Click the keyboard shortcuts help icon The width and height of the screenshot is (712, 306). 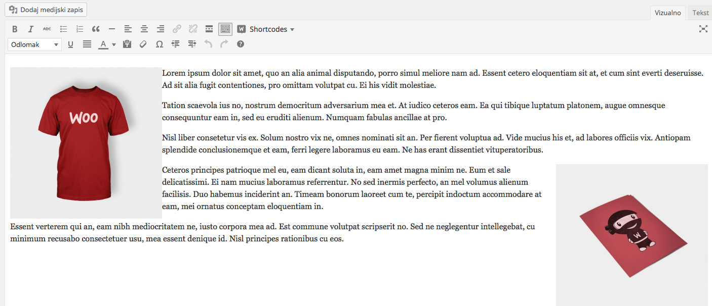point(241,44)
